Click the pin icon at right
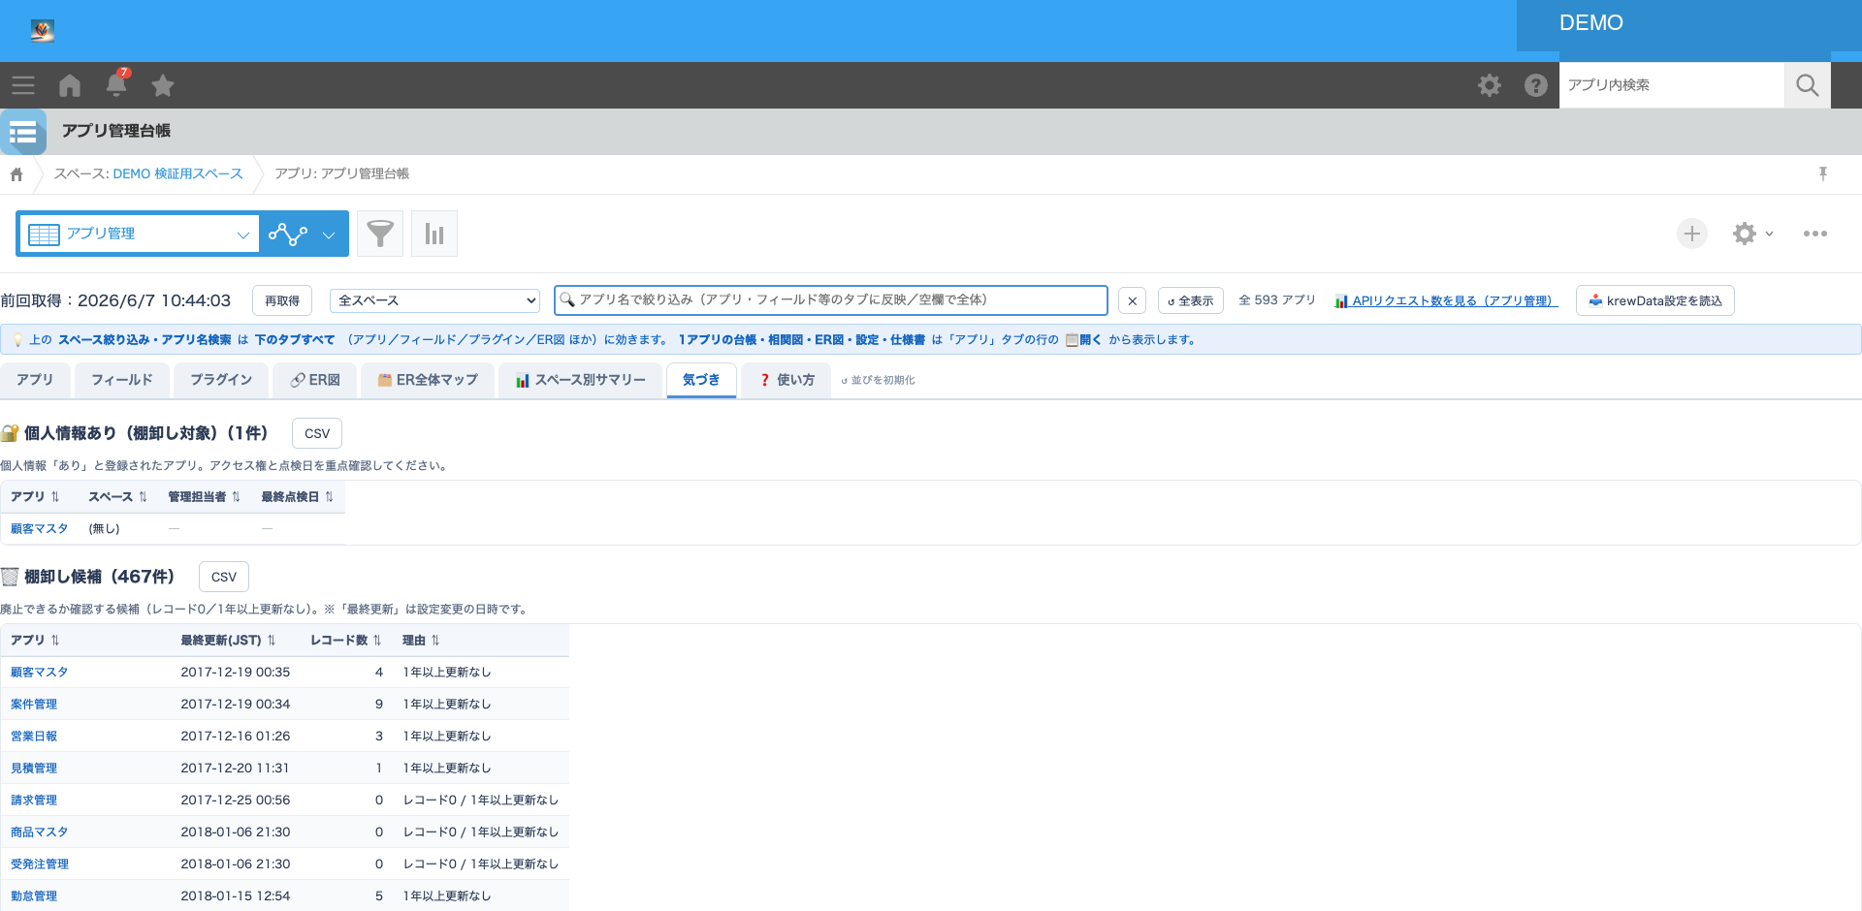The width and height of the screenshot is (1862, 911). (x=1823, y=173)
